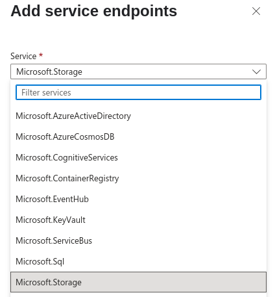Choose the Event Hub endpoint entry
Image resolution: width=275 pixels, height=297 pixels.
tap(138, 199)
